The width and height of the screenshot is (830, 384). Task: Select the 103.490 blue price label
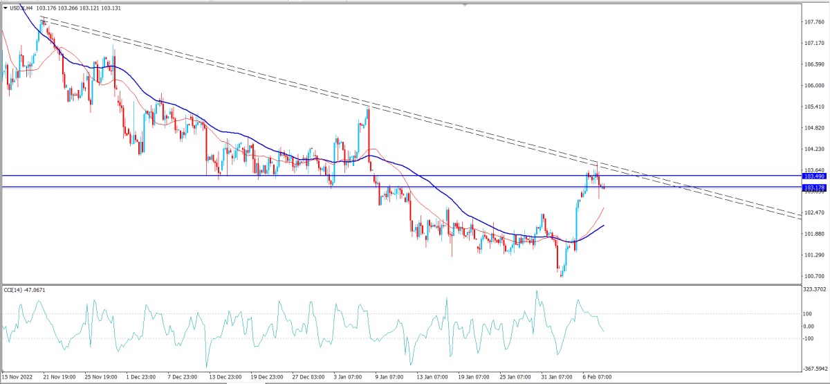coord(813,176)
